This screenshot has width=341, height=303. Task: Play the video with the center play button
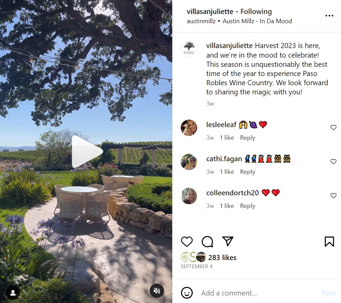(87, 151)
